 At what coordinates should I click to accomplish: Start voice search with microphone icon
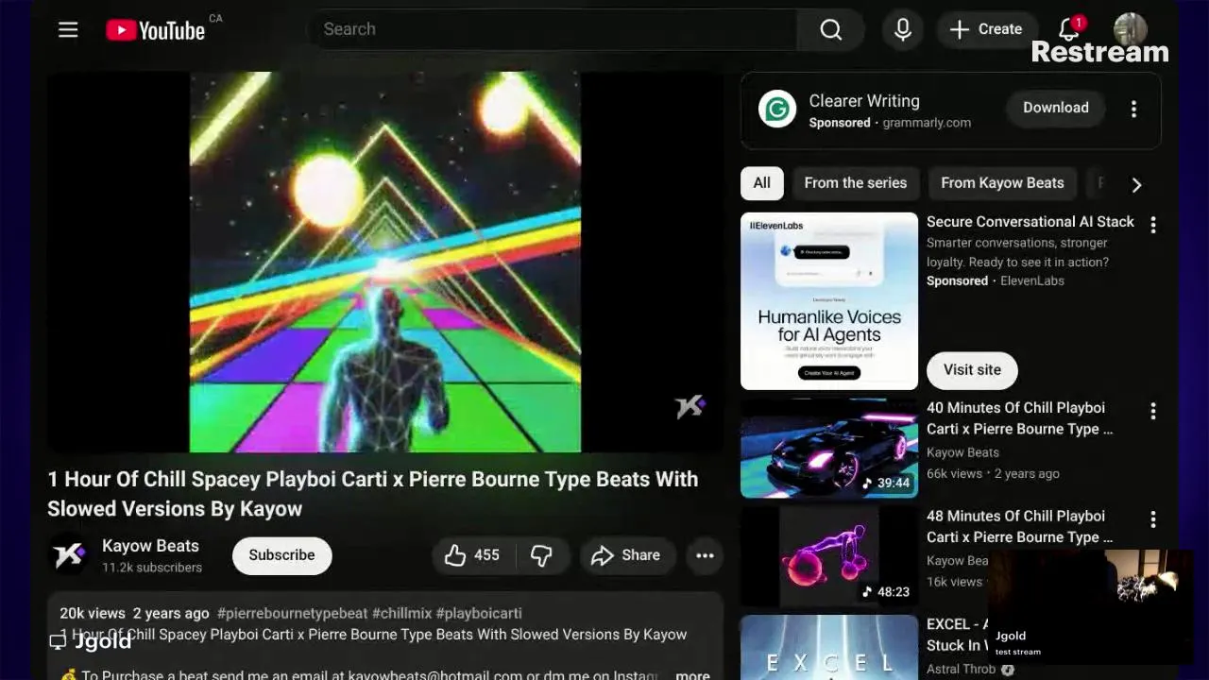[x=903, y=29]
